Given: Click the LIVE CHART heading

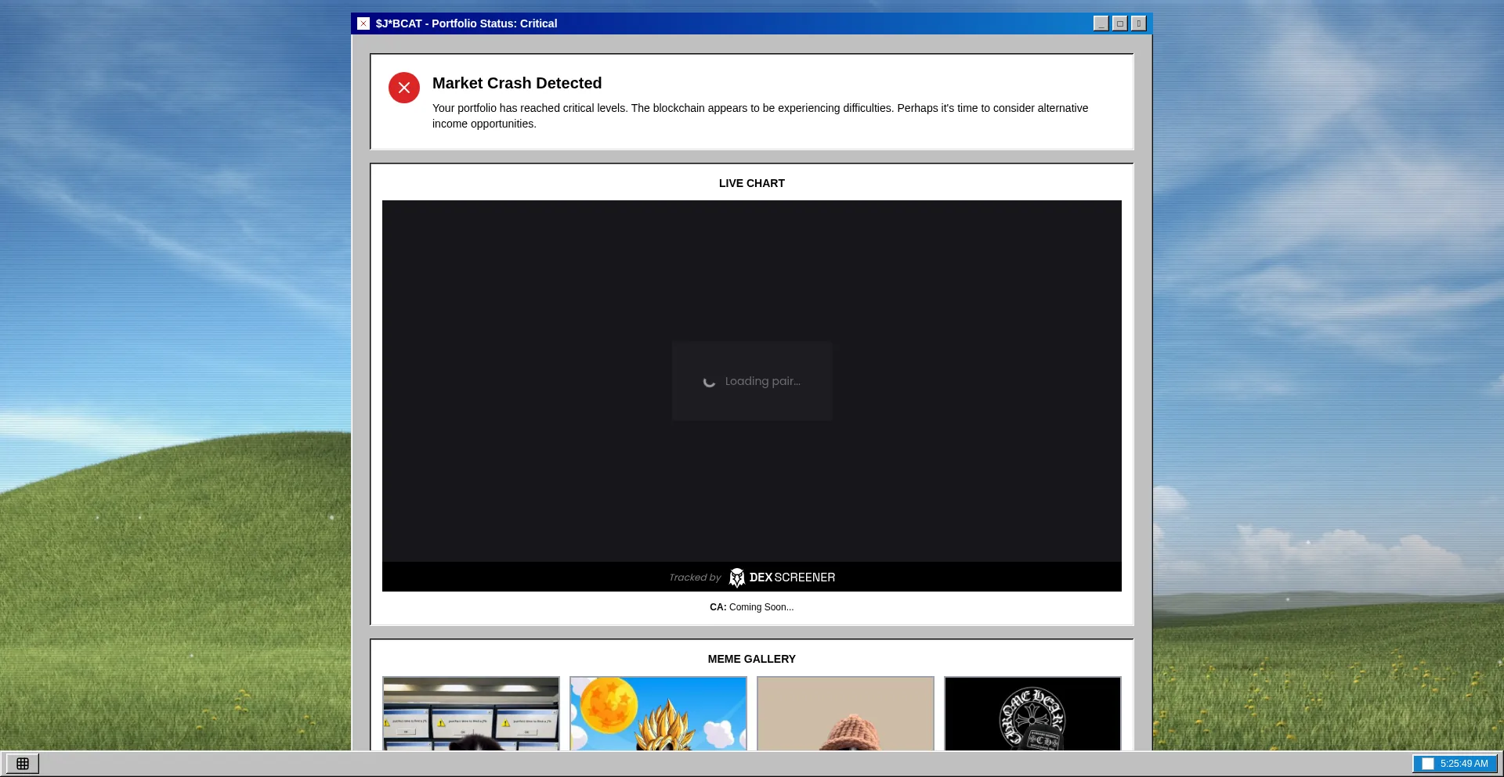Looking at the screenshot, I should click(751, 183).
